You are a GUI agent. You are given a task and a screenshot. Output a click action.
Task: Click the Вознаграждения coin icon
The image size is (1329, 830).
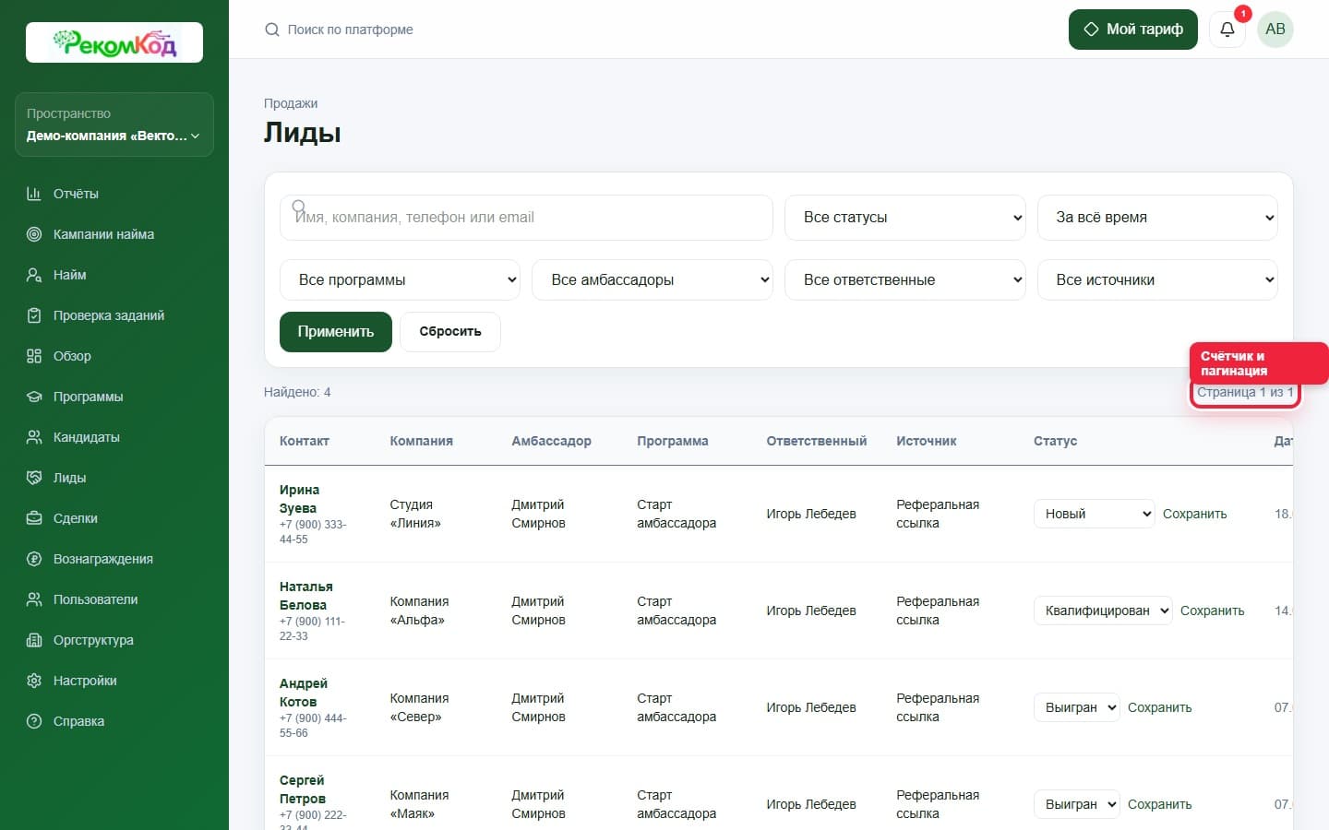pyautogui.click(x=34, y=559)
